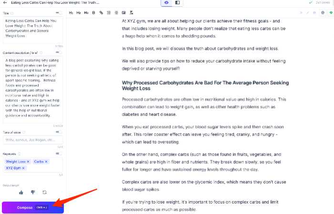Click the Tone of voice input field
This screenshot has width=334, height=214.
[x=32, y=140]
